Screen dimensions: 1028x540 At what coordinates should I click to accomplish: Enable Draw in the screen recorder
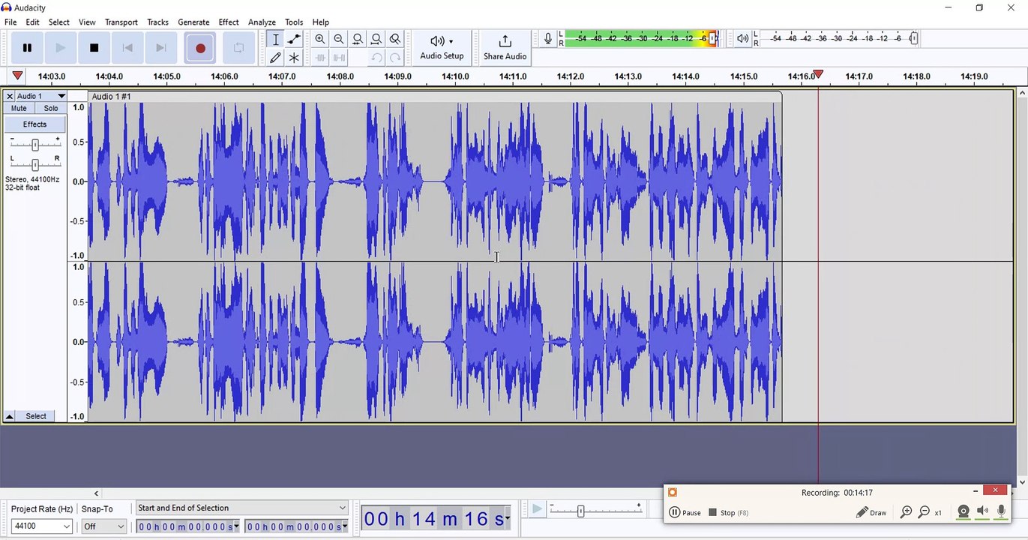[871, 513]
